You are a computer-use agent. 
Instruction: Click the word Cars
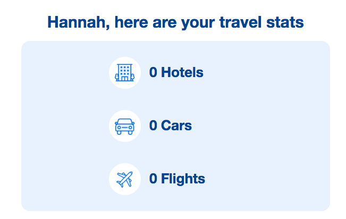point(176,125)
